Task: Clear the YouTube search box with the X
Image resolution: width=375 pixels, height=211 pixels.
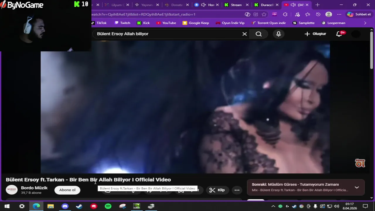Action: pyautogui.click(x=245, y=34)
